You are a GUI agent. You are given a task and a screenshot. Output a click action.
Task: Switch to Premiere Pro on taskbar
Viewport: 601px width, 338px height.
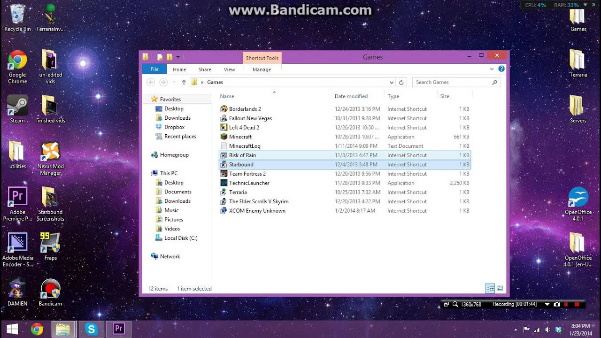click(x=119, y=329)
